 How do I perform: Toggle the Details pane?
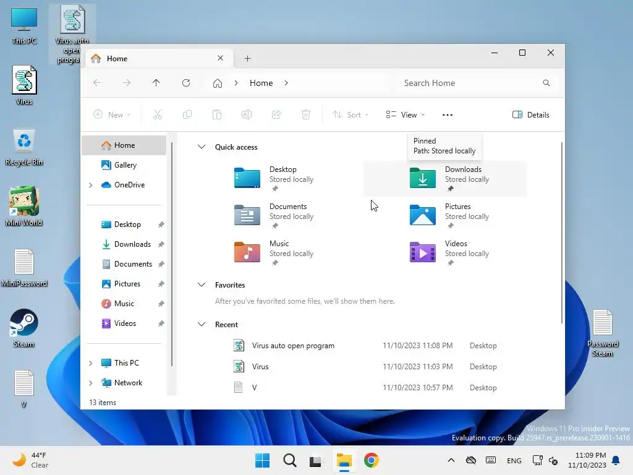tap(530, 114)
